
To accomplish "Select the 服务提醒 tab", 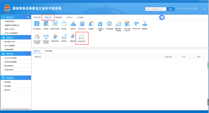I will tap(49, 51).
